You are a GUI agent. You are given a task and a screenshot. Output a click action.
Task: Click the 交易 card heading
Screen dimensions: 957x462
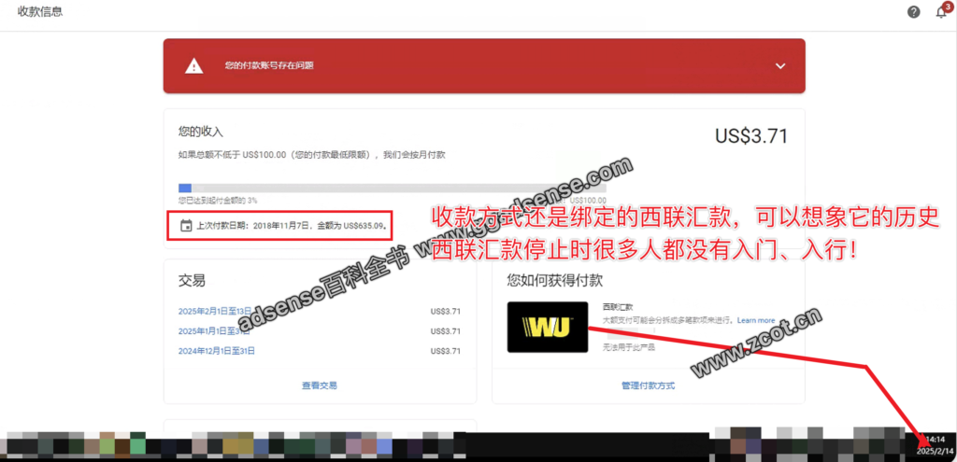coord(192,280)
